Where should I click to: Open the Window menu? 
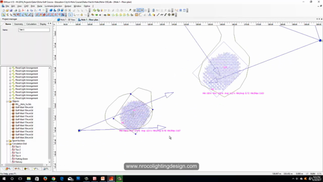coord(77,6)
